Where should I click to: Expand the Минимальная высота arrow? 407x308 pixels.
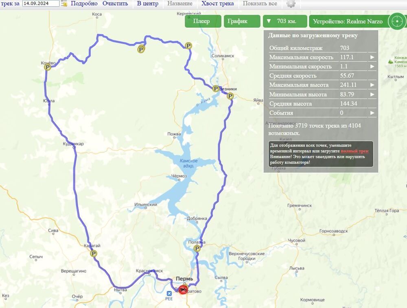(x=372, y=94)
